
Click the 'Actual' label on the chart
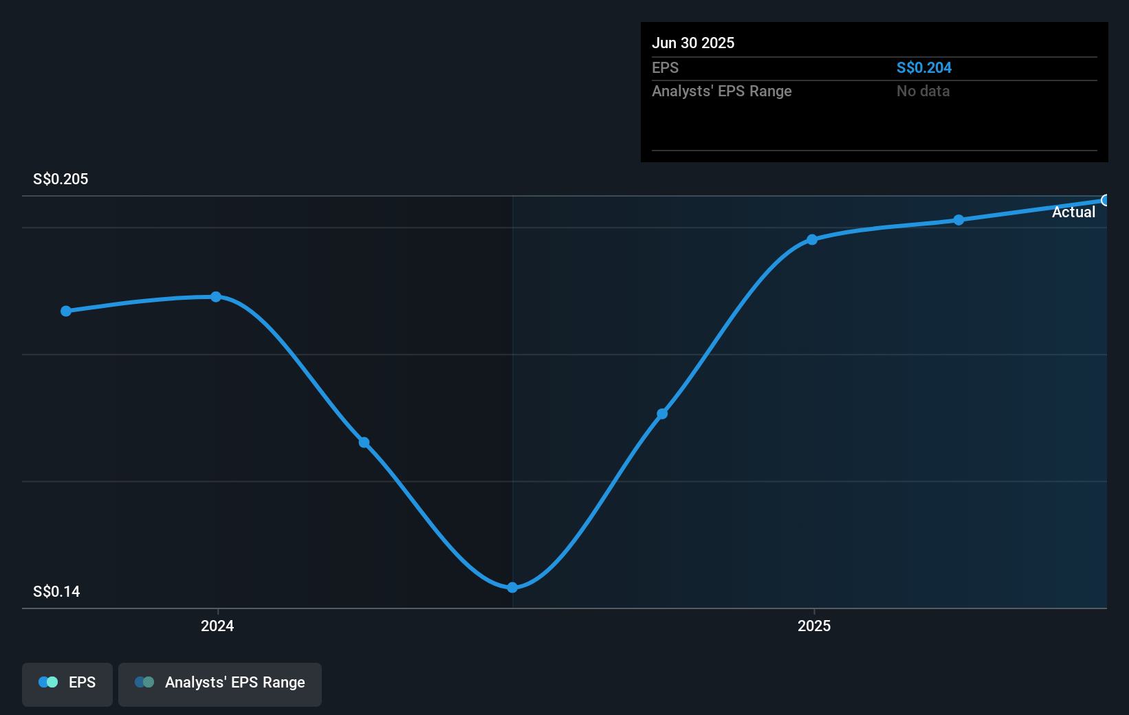tap(1074, 212)
